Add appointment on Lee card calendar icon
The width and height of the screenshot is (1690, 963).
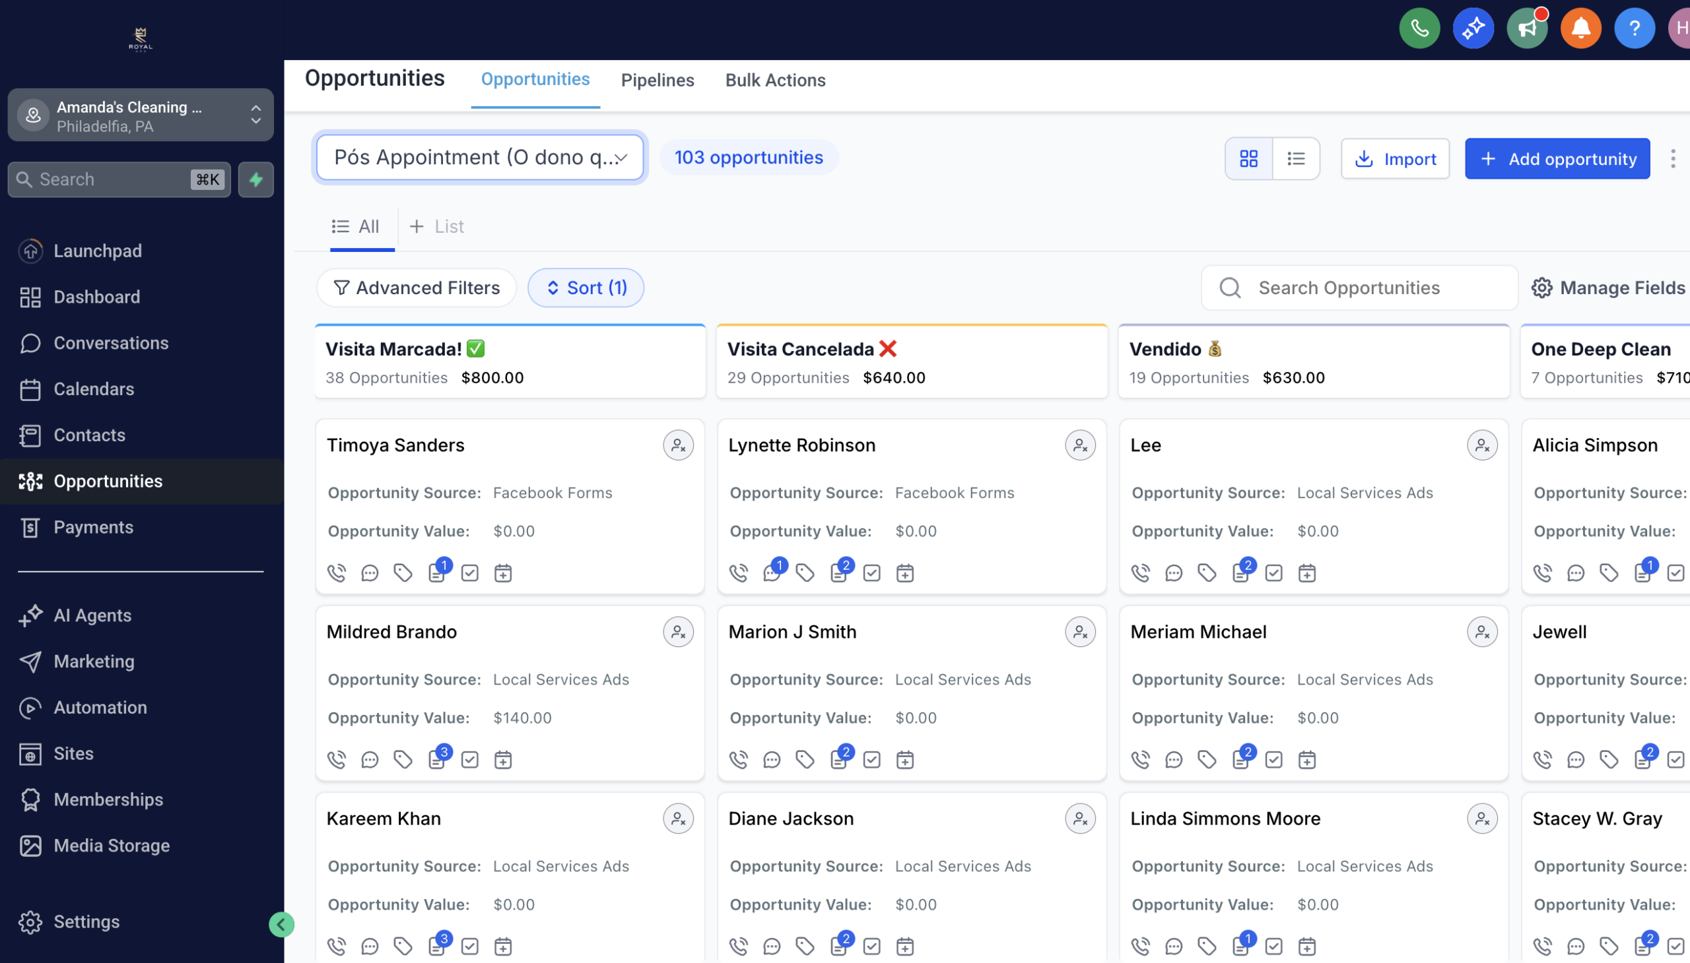tap(1306, 573)
